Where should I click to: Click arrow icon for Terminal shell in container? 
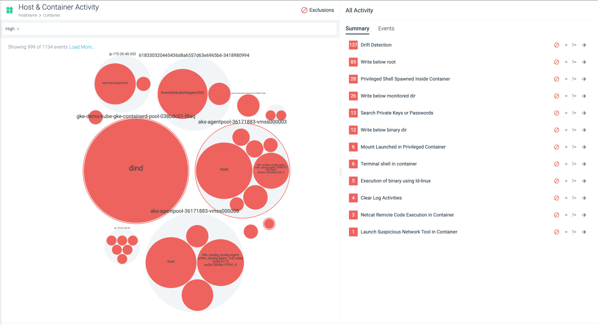point(584,164)
